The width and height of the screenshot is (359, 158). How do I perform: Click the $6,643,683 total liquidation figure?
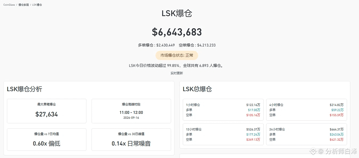point(177,32)
